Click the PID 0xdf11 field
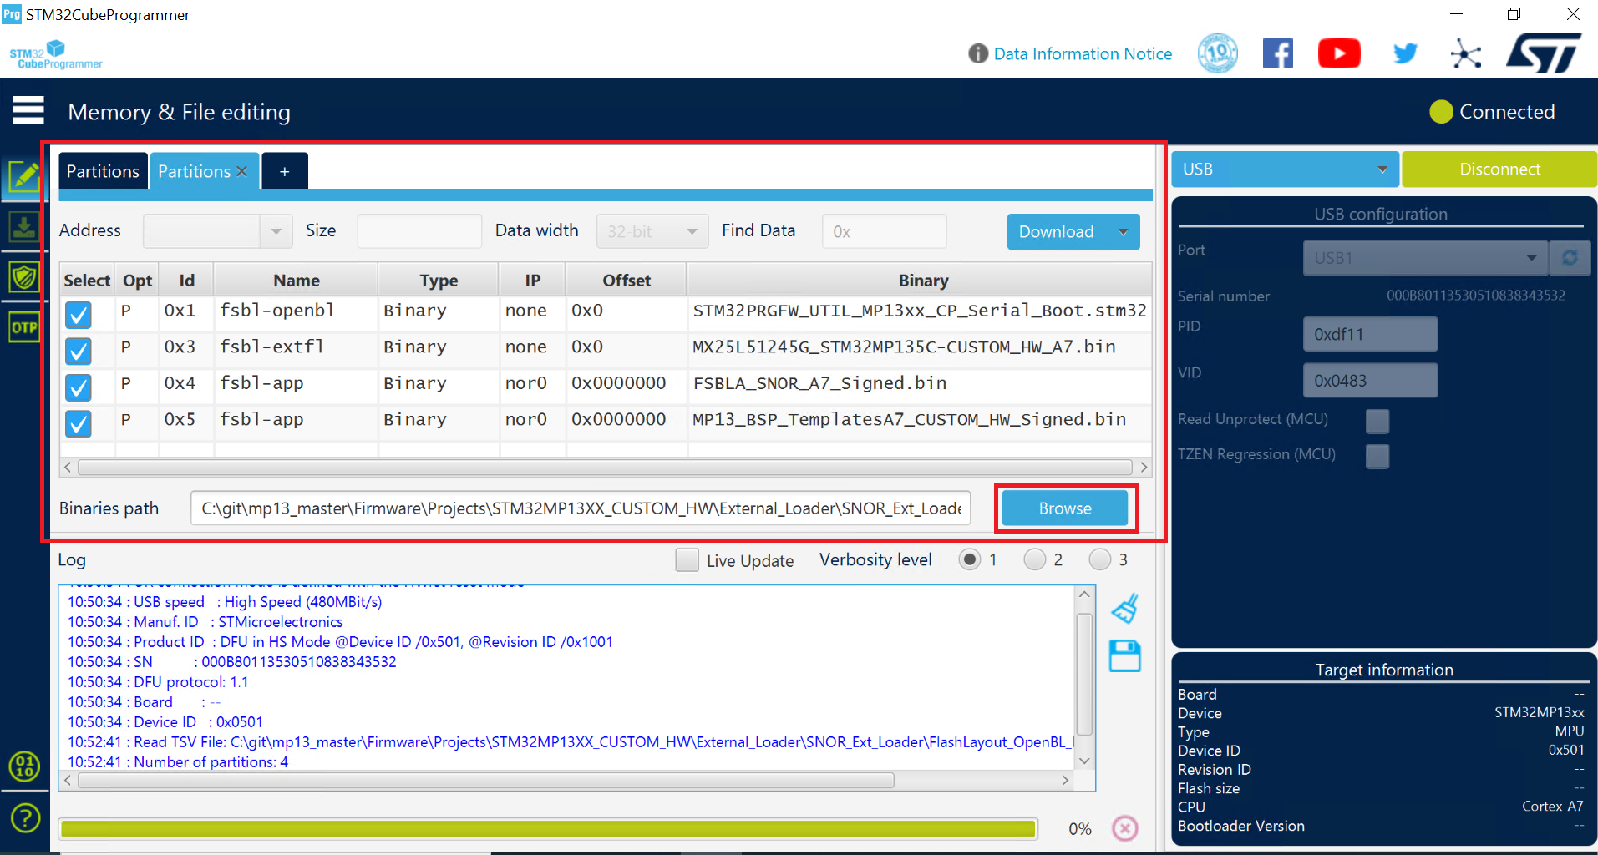Viewport: 1598px width, 855px height. pos(1370,334)
